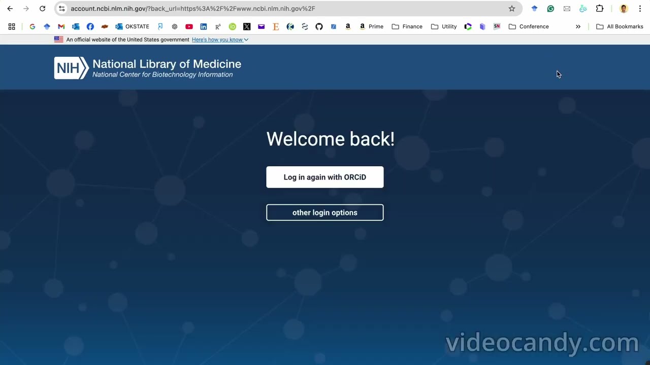
Task: Open the purple book bookmark icon
Action: point(482,26)
